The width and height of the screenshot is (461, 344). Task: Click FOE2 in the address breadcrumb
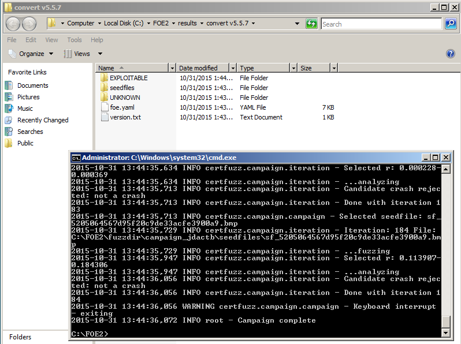pyautogui.click(x=161, y=23)
